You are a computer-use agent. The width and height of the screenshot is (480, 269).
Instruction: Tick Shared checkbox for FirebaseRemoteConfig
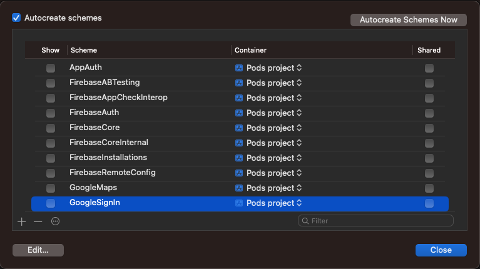tap(429, 173)
